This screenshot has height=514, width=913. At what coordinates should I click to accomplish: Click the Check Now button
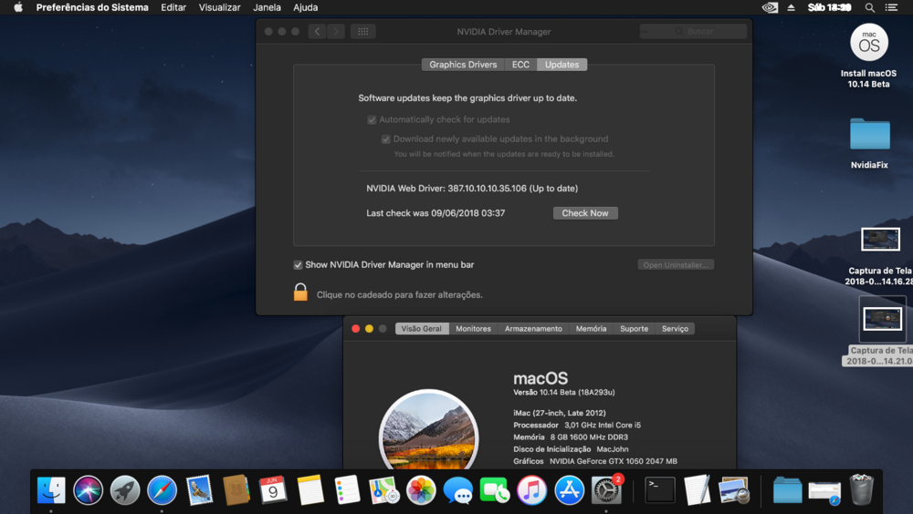[x=585, y=213]
